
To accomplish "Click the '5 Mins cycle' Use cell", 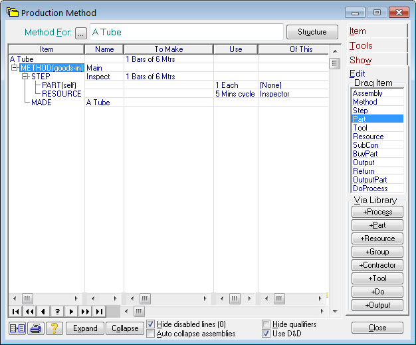I will (x=235, y=94).
